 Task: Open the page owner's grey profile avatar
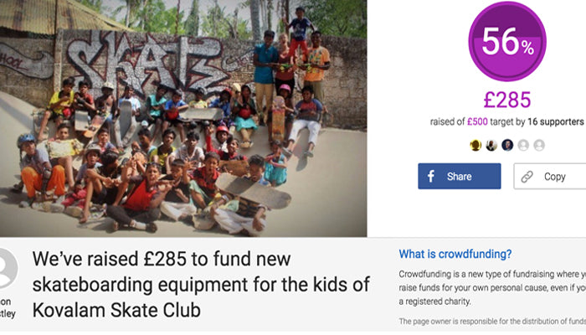click(6, 269)
